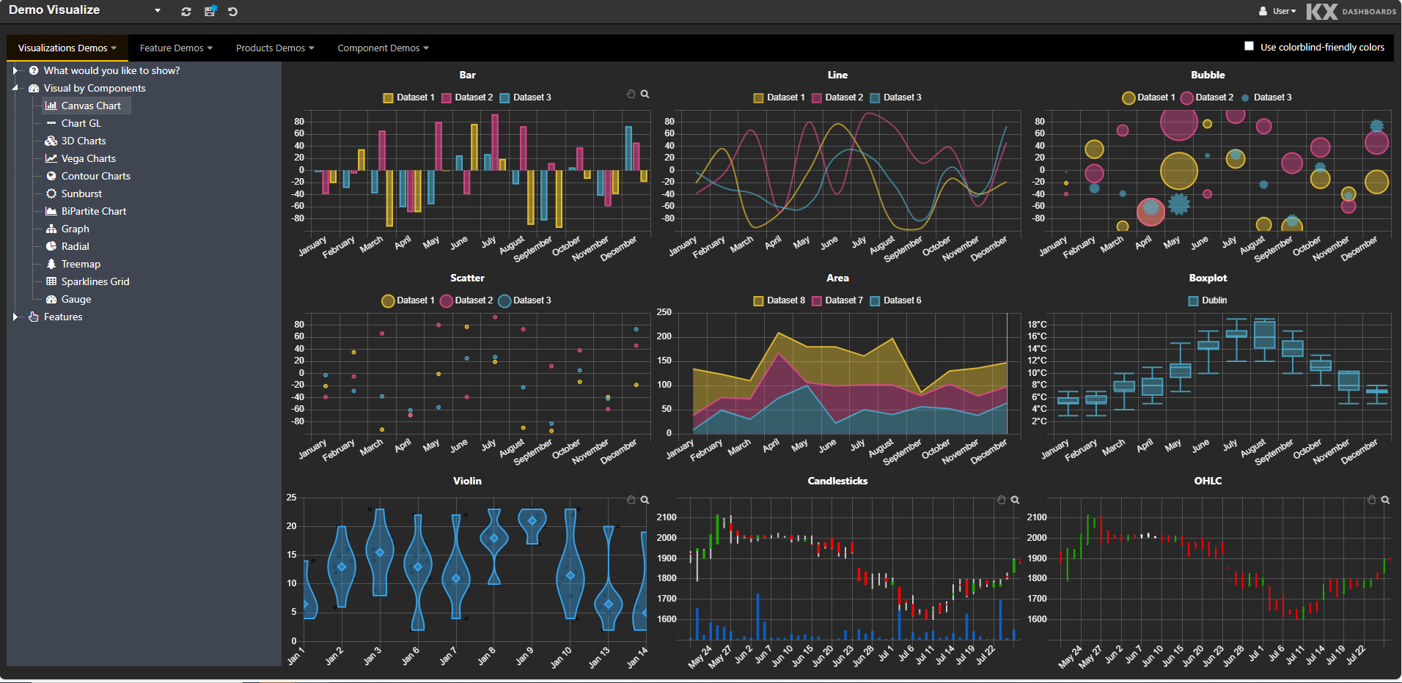Viewport: 1402px width, 683px height.
Task: Toggle Dublin legend in Boxplot chart
Action: (x=1207, y=300)
